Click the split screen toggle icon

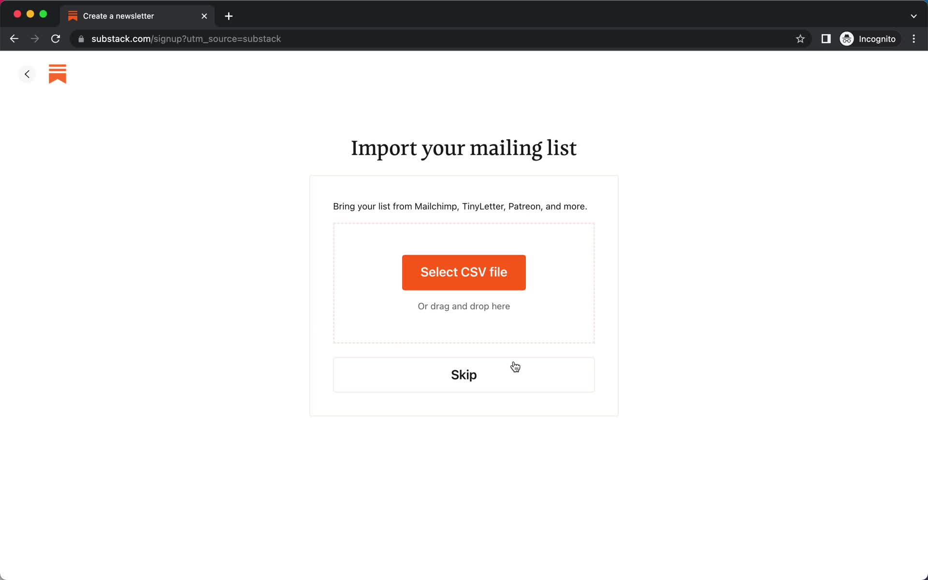click(x=826, y=39)
